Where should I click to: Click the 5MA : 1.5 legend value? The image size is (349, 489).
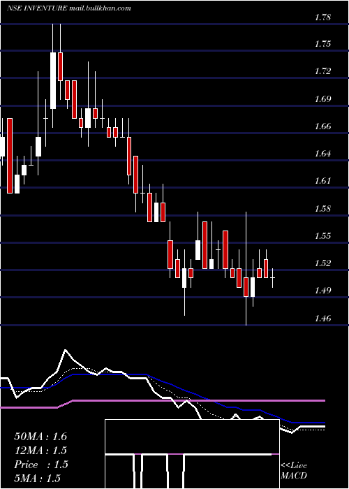pos(37,479)
